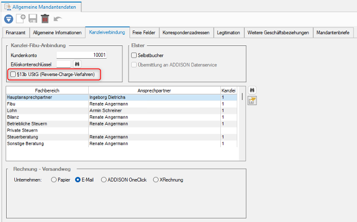Go to the Korrespondenzadressen tab
Viewport: 357px width, 222px height.
click(x=186, y=33)
